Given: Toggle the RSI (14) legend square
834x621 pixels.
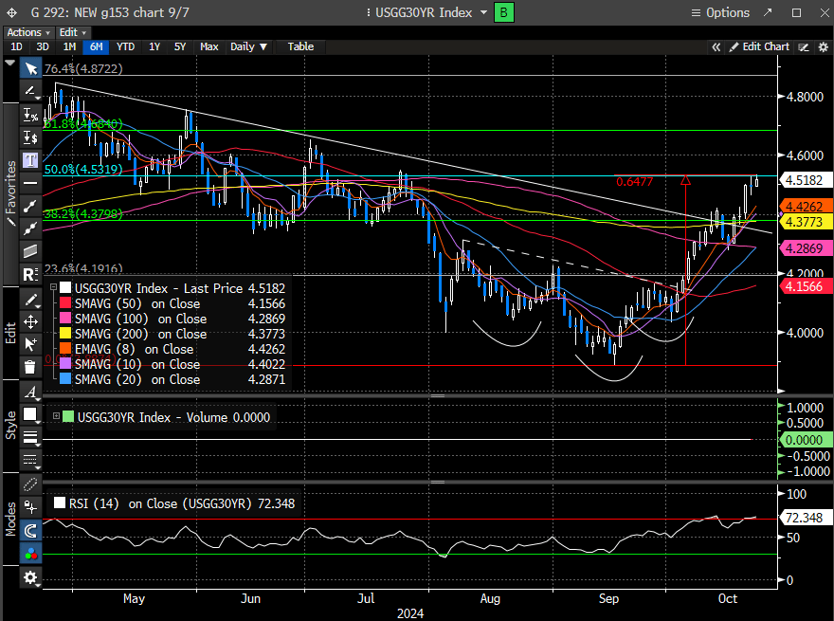Looking at the screenshot, I should [61, 504].
